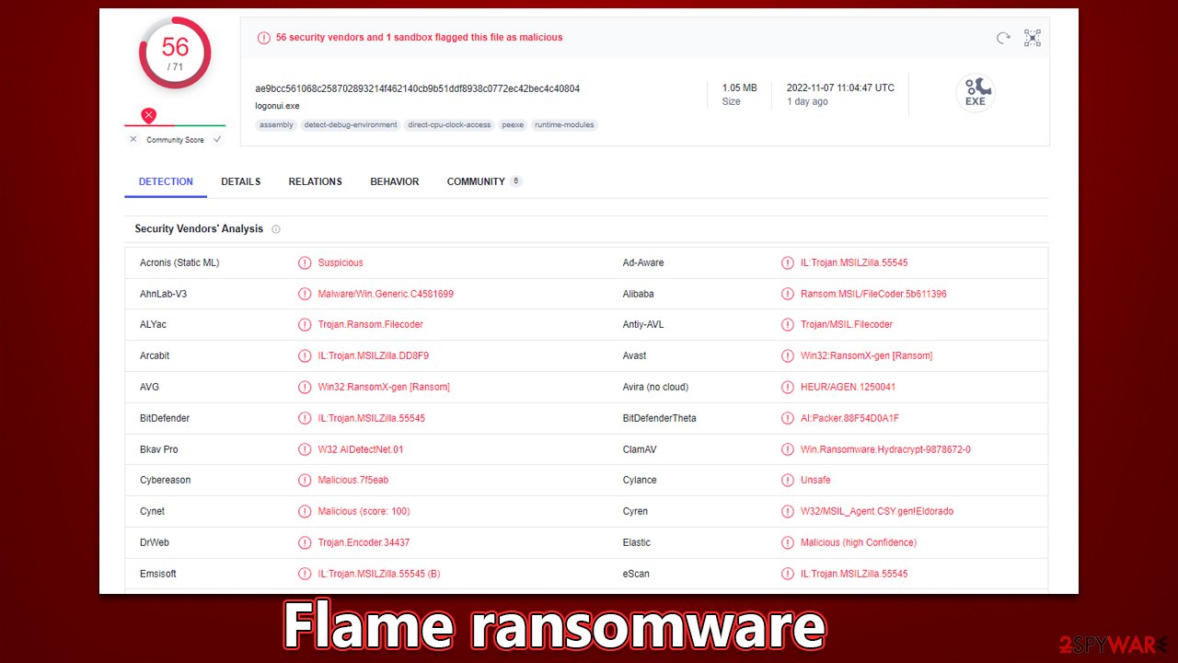Click the warning icon in the malicious banner
Viewport: 1178px width, 663px height.
coord(264,38)
